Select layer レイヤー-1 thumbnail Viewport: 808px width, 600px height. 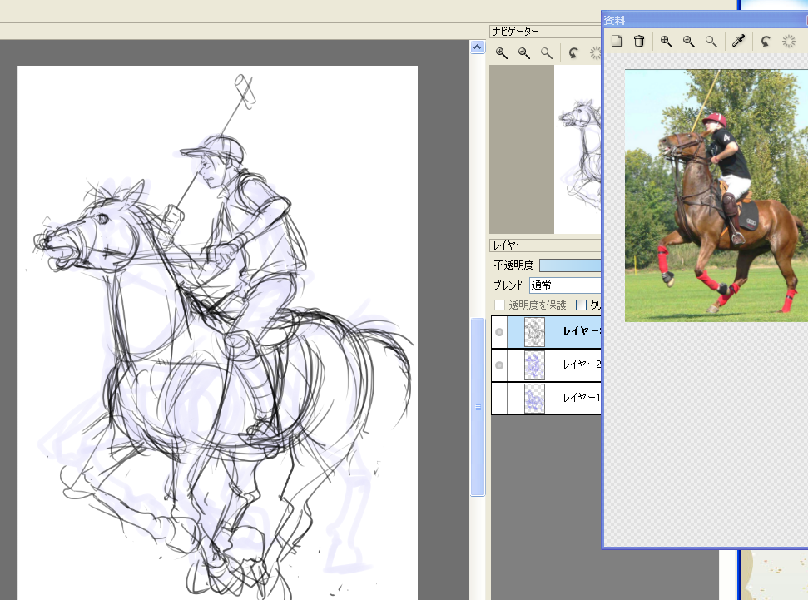coord(534,399)
